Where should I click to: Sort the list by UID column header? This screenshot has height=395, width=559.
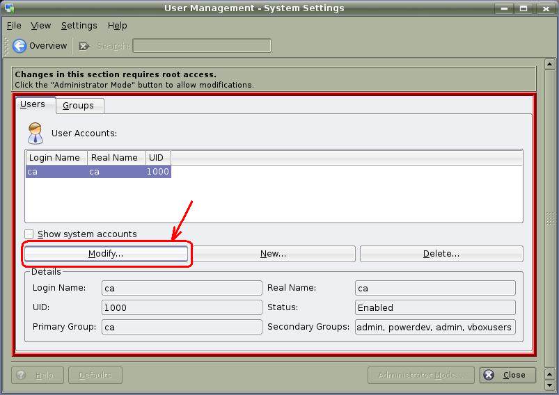click(x=157, y=158)
